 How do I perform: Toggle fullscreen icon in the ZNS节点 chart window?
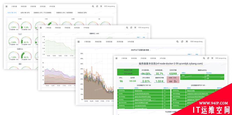pos(187,42)
